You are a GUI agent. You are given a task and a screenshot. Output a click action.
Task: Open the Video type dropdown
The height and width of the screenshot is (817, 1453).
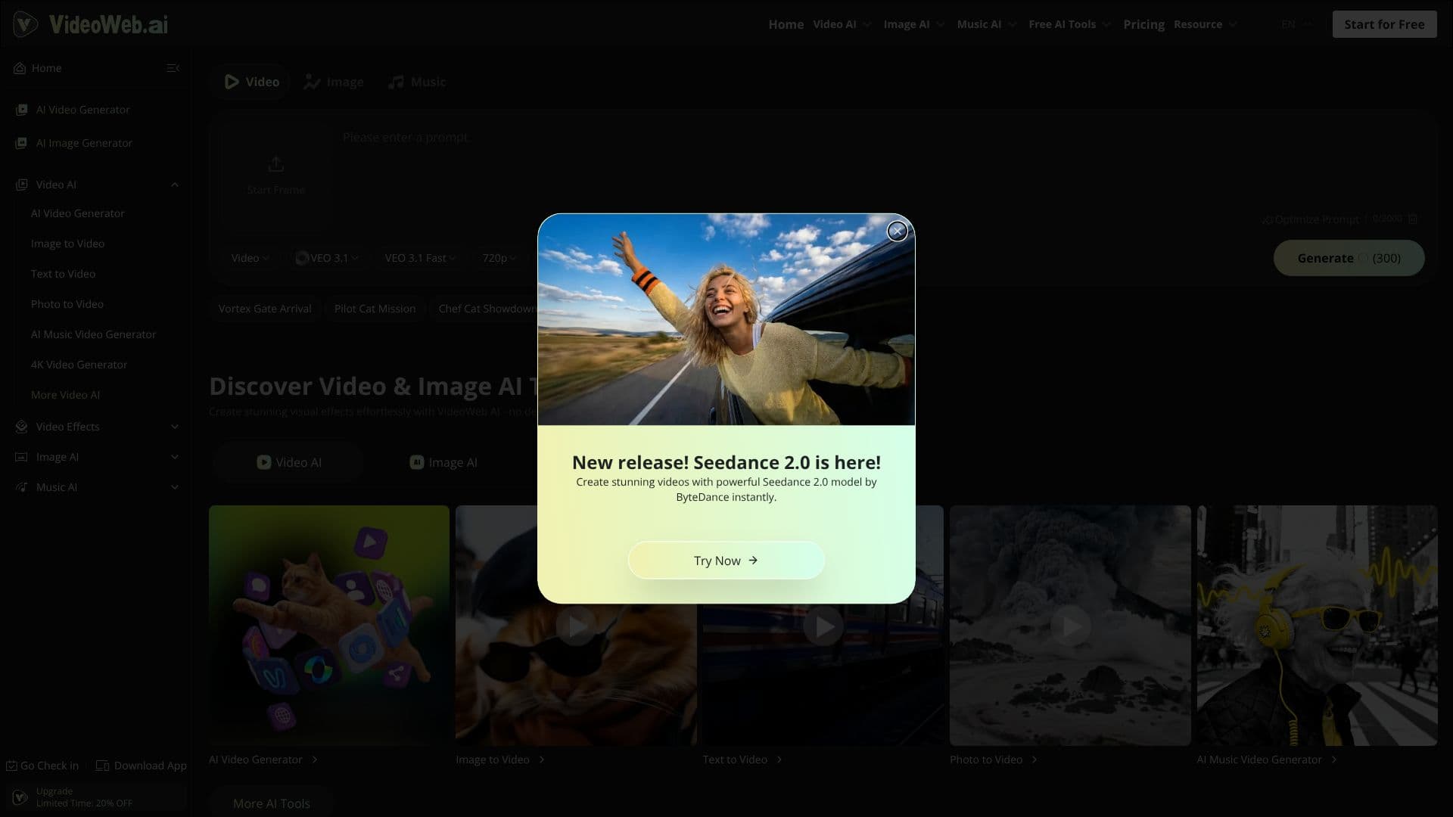pyautogui.click(x=250, y=258)
